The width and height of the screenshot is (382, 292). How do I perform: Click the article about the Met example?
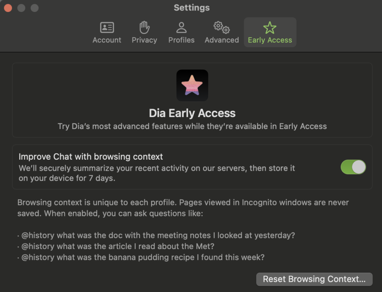[x=116, y=246]
